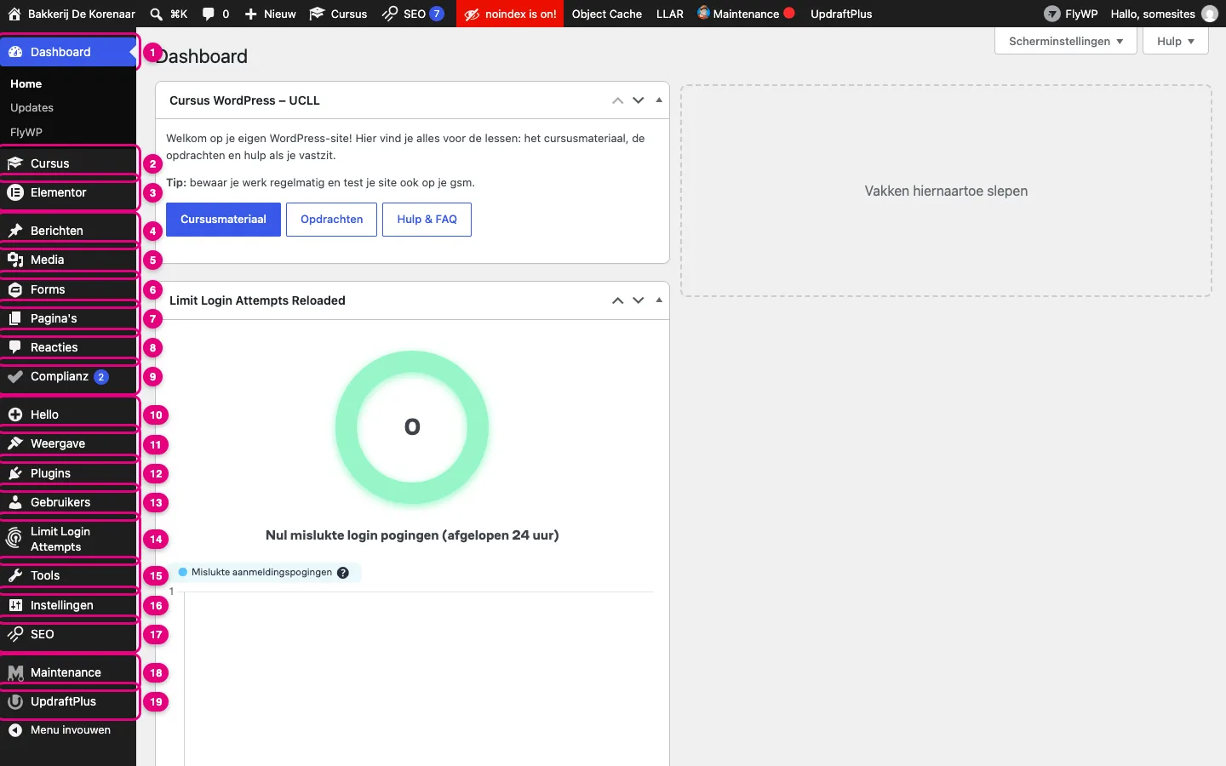Open the LLAR admin bar item

(x=670, y=14)
